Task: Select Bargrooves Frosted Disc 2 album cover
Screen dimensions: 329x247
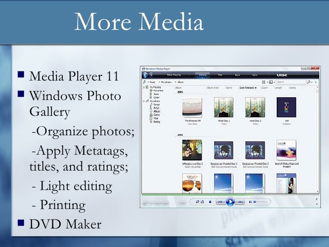Action: pos(255,150)
